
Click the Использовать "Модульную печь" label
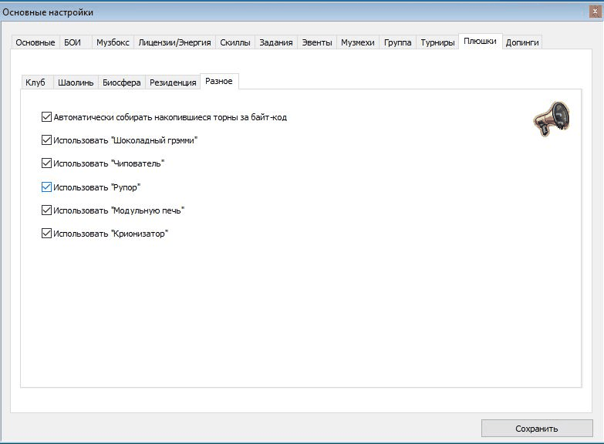pyautogui.click(x=119, y=210)
